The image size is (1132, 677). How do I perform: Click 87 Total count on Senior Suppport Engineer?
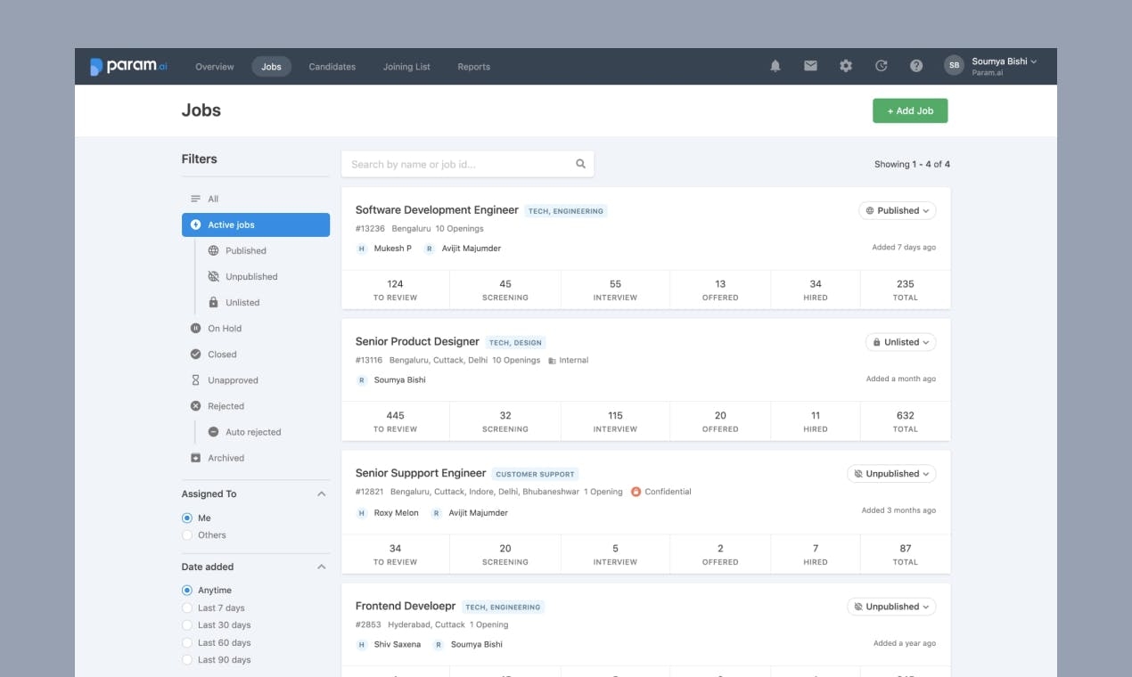(x=905, y=554)
